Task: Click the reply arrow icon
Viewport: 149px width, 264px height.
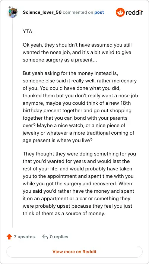Action: (x=45, y=236)
